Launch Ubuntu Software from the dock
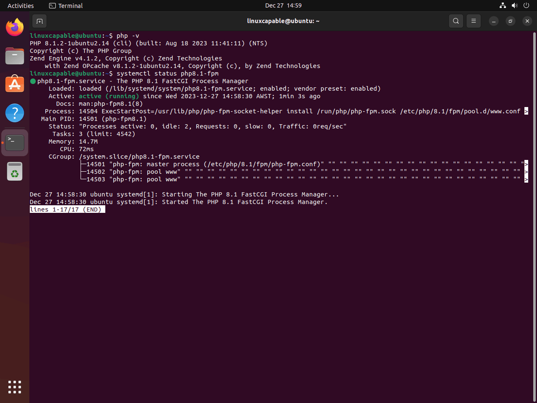 point(15,84)
